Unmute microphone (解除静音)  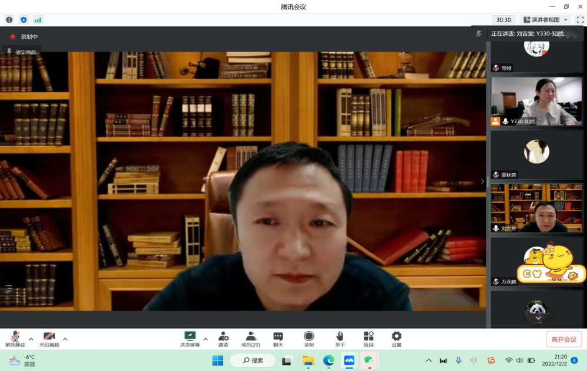(16, 338)
